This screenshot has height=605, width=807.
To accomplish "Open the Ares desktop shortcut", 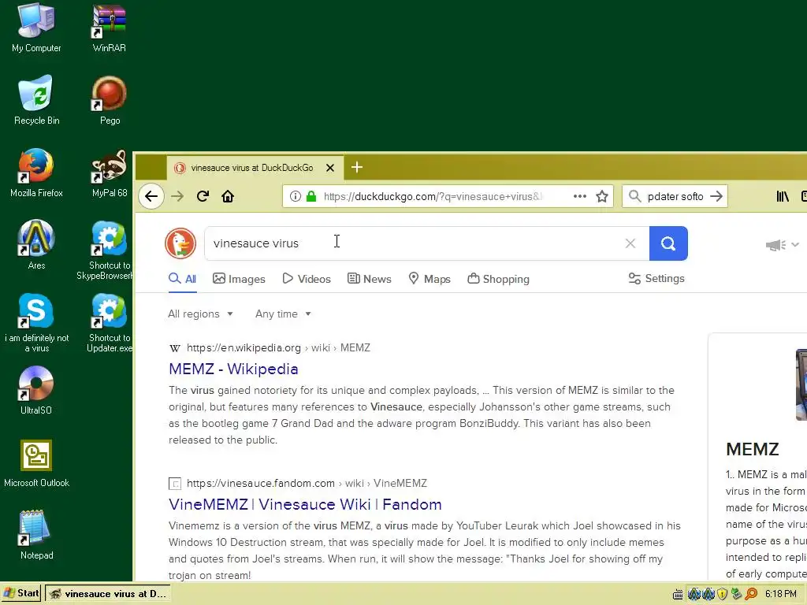I will click(36, 246).
